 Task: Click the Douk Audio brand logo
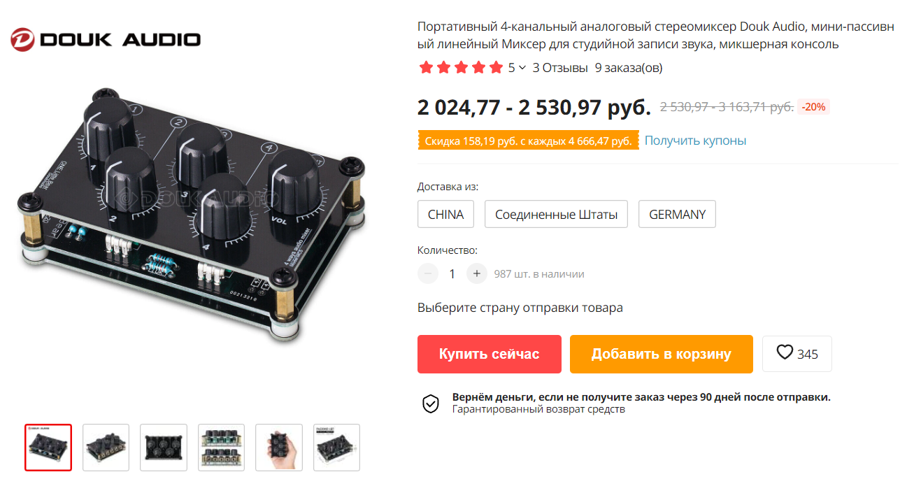106,39
